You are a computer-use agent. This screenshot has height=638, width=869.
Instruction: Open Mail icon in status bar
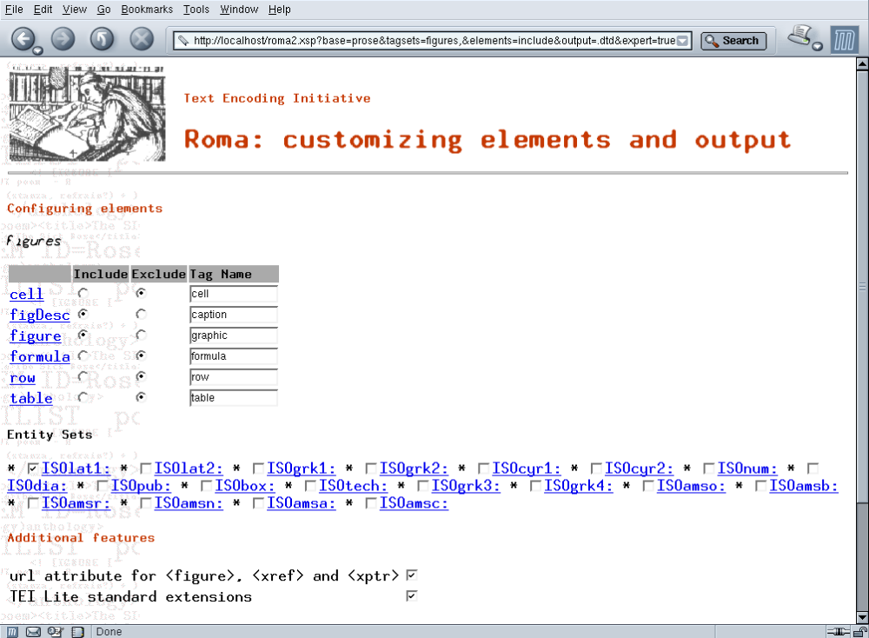point(34,632)
